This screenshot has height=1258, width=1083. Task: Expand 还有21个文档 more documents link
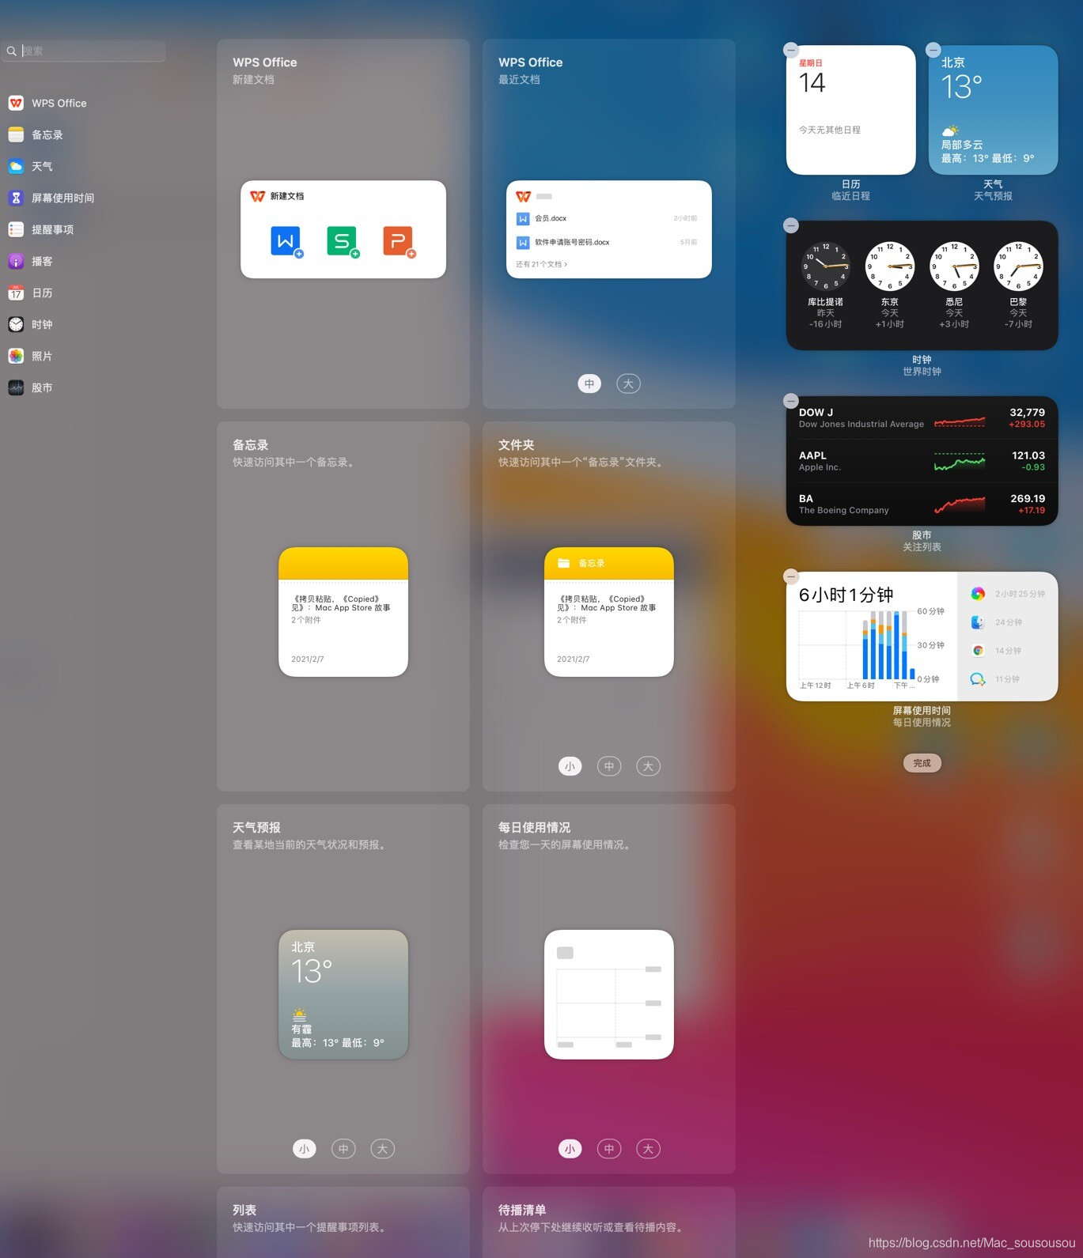(x=542, y=264)
